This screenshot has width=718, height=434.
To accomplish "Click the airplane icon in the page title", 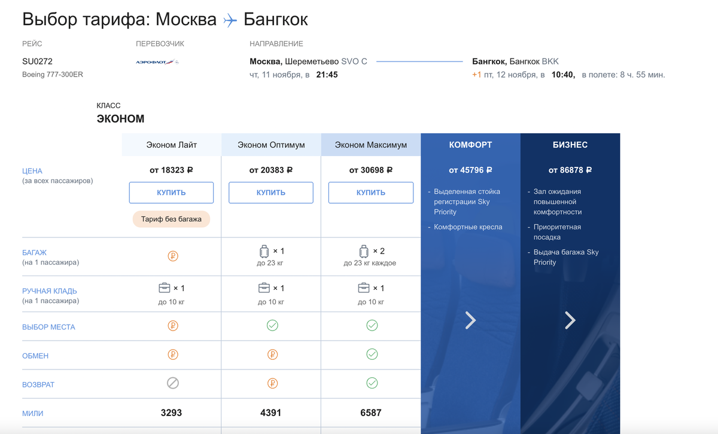I will point(230,20).
